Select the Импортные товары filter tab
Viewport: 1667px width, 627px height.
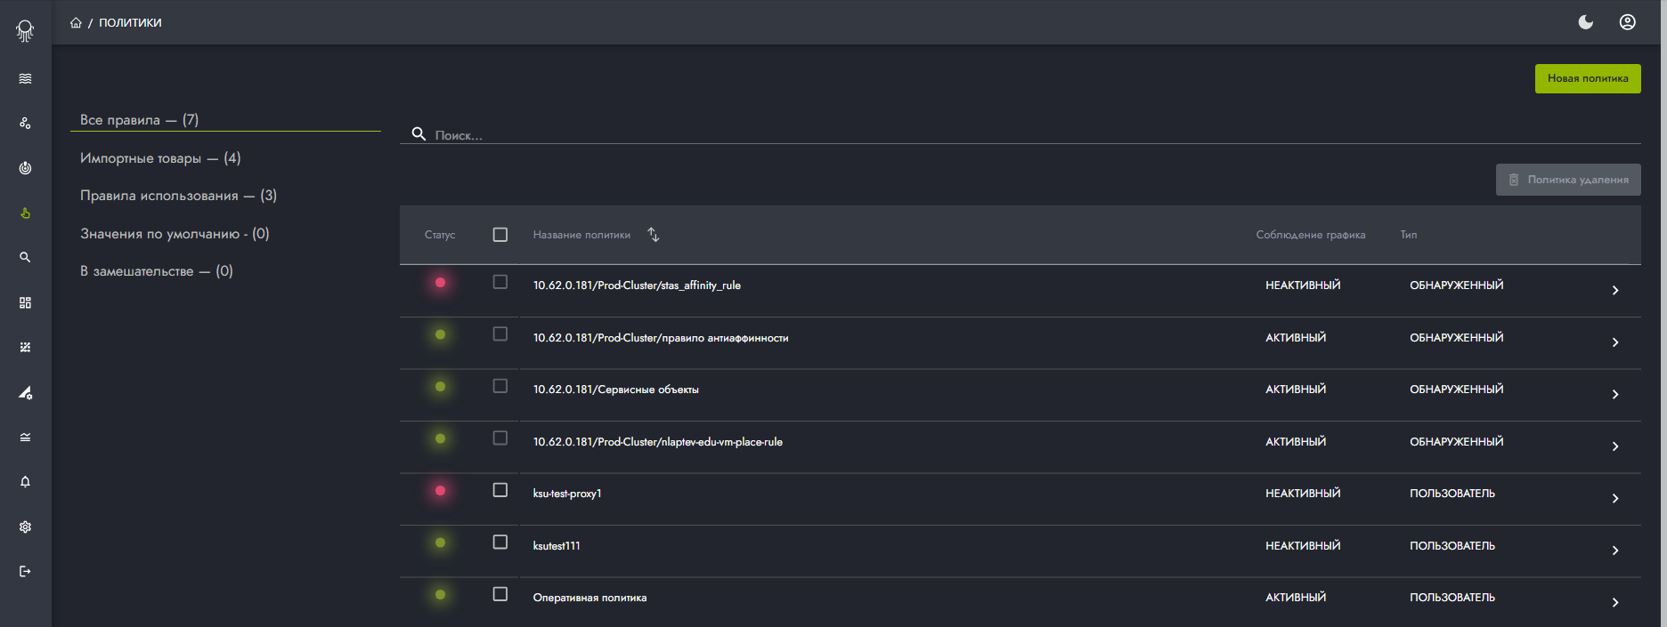160,158
